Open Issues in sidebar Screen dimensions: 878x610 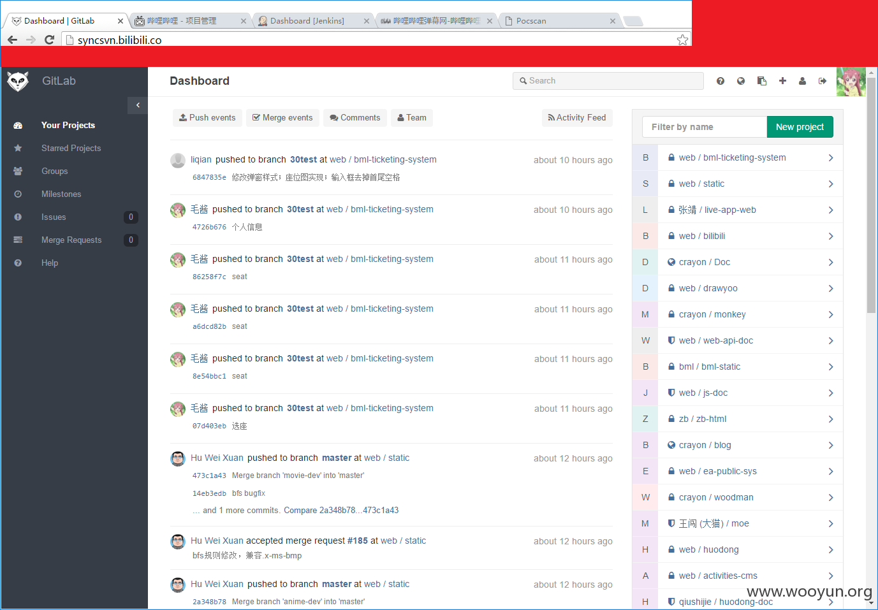point(54,217)
